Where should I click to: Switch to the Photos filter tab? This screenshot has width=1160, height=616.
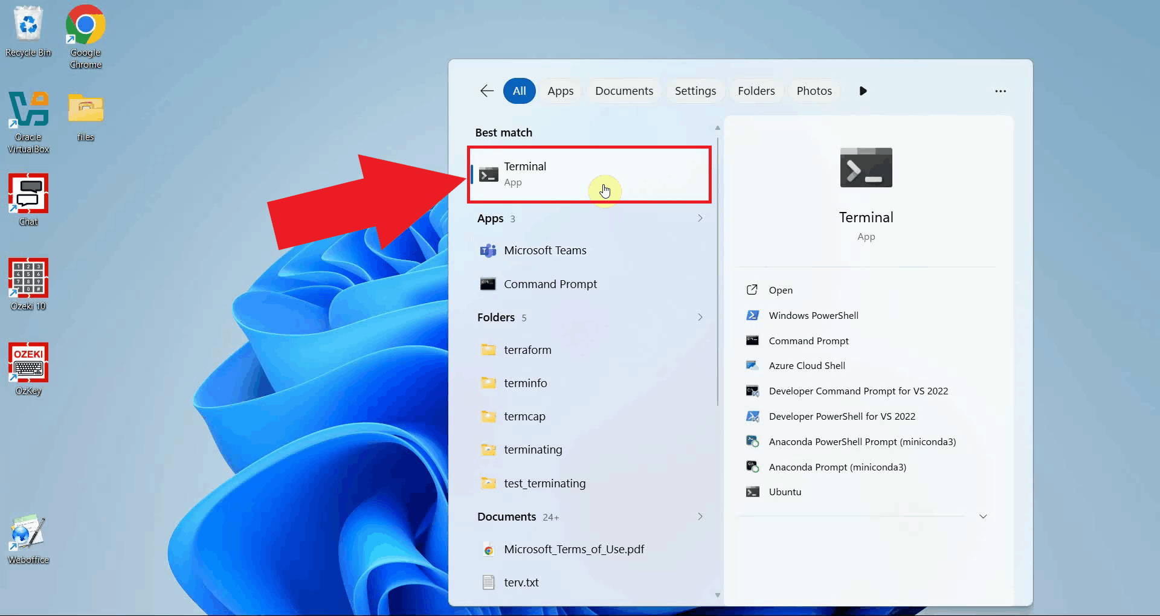tap(814, 91)
